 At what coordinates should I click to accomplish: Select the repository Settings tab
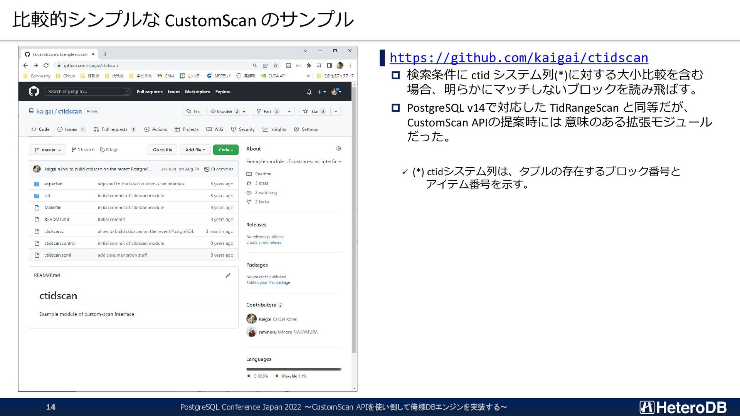pos(306,129)
